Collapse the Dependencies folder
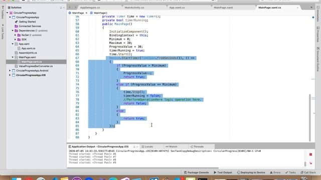Image resolution: width=321 pixels, height=180 pixels. [x=13, y=30]
